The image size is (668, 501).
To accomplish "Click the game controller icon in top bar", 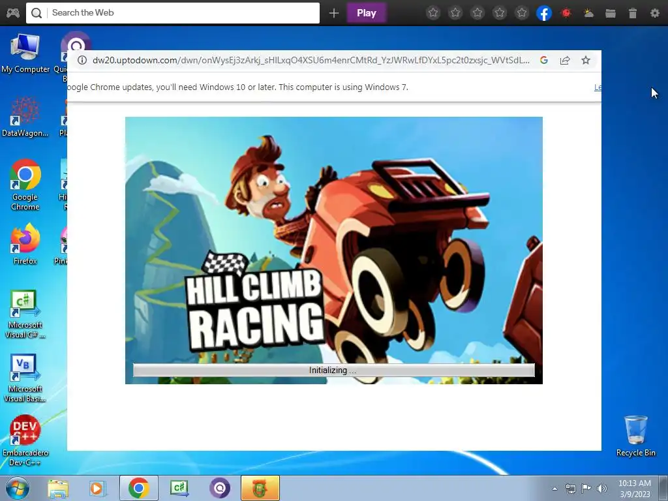I will [x=12, y=13].
